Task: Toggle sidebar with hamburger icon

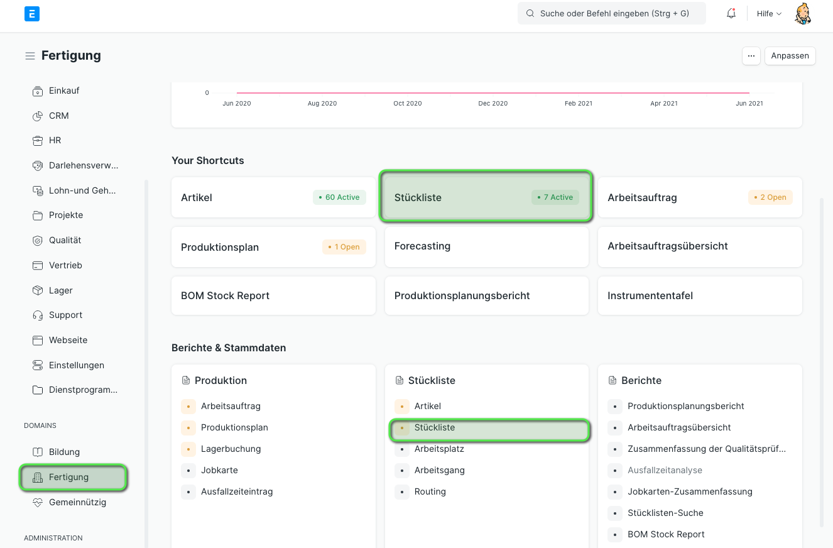Action: 30,56
